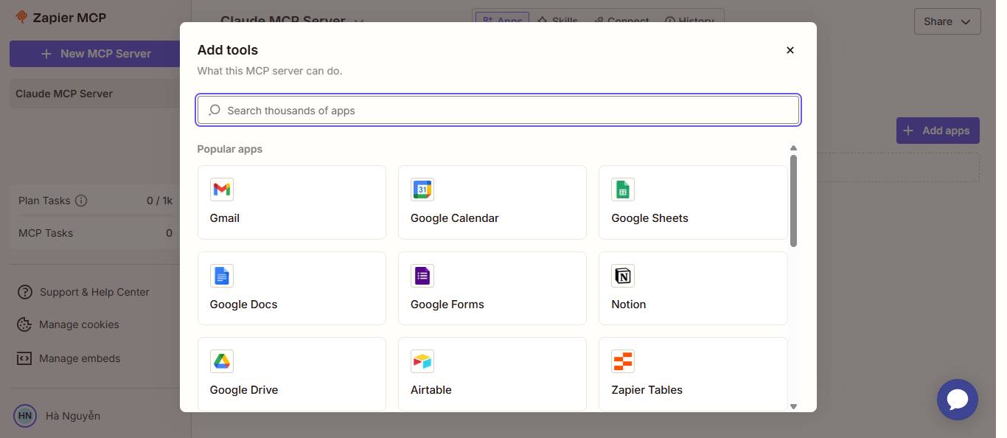Choose the Google Calendar icon
Viewport: 1007px width, 438px height.
click(x=422, y=190)
